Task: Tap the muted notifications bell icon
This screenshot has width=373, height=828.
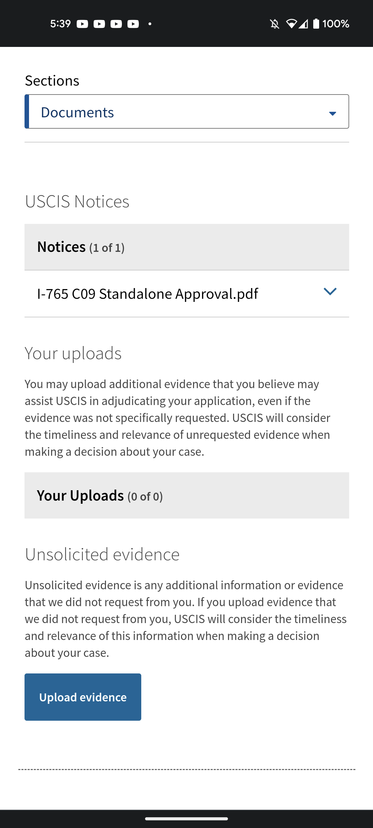Action: coord(275,24)
